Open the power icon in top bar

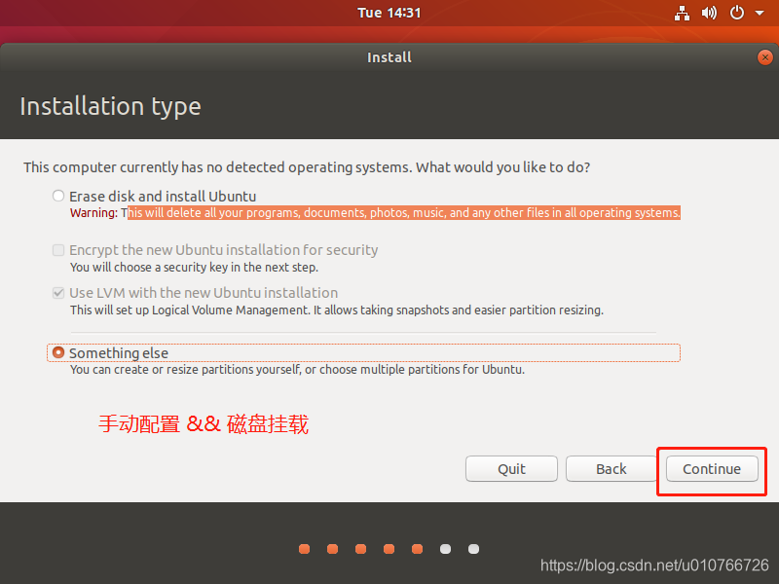(x=737, y=13)
